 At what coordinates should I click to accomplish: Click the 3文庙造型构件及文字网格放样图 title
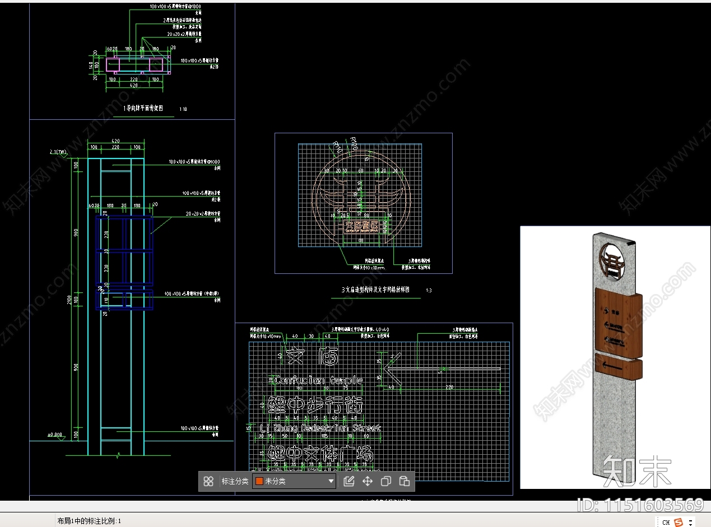(x=375, y=290)
